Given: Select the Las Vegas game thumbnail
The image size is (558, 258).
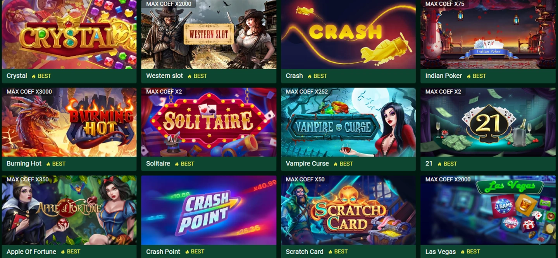Looking at the screenshot, I should pyautogui.click(x=488, y=210).
